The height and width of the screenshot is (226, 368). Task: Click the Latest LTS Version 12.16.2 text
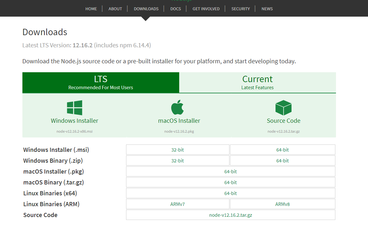point(87,45)
